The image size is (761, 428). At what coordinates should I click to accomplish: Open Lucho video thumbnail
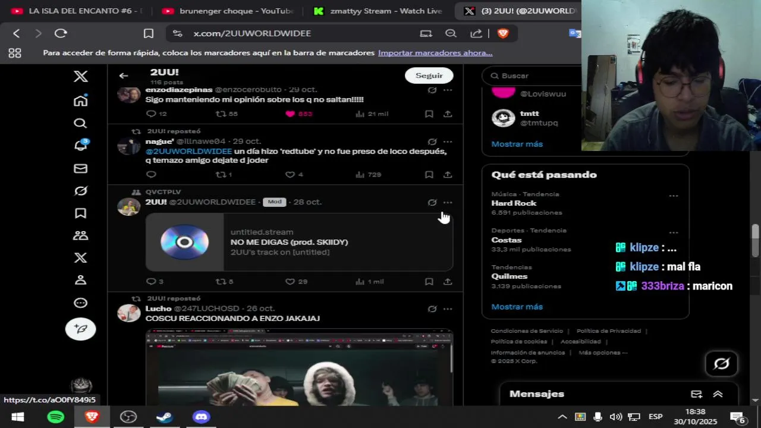coord(299,367)
